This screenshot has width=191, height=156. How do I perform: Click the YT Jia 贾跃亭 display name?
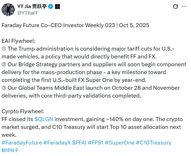point(32,7)
